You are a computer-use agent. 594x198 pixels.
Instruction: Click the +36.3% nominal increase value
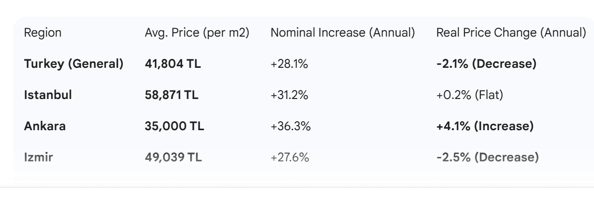pos(290,126)
